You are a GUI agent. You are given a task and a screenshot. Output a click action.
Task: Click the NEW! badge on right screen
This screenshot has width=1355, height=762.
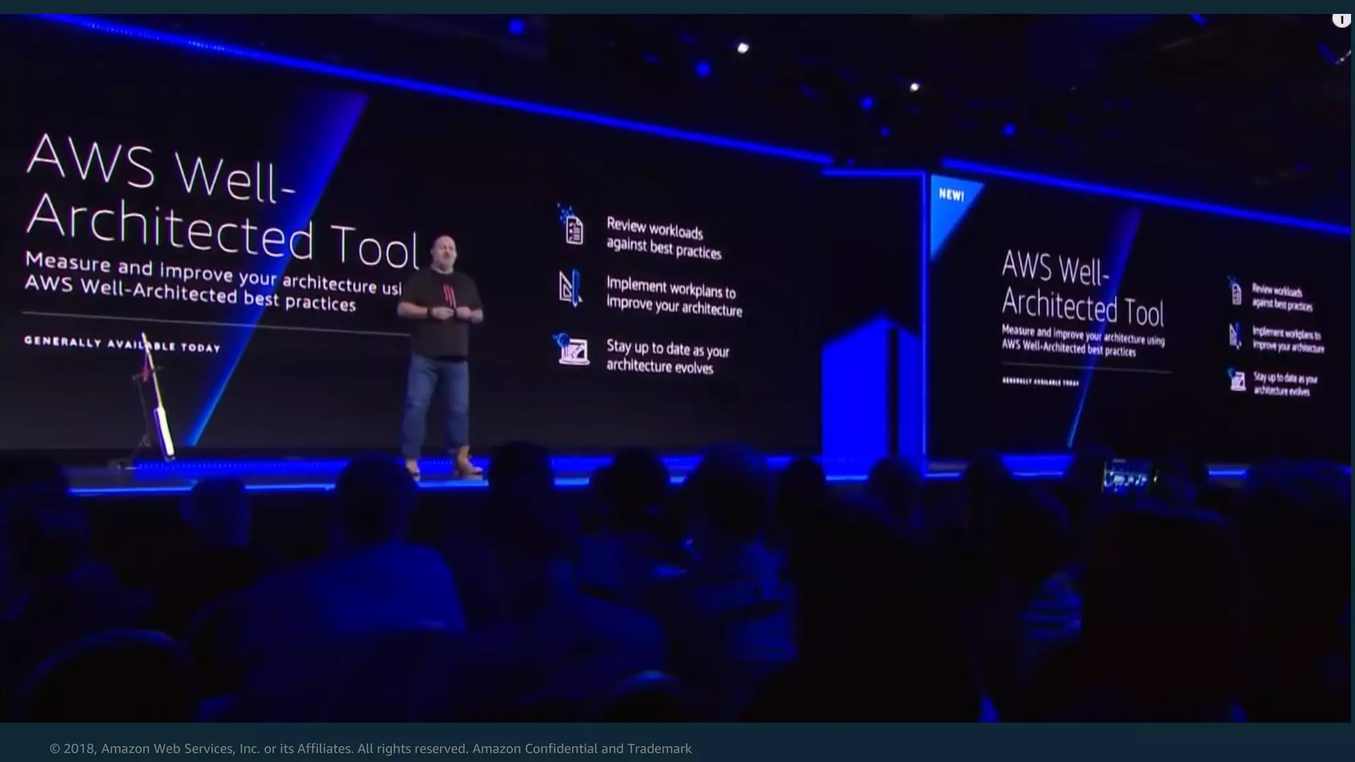(x=951, y=194)
